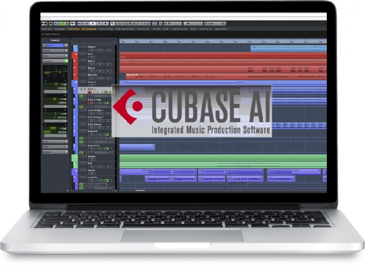The width and height of the screenshot is (365, 272).
Task: Open the track name dropdown in Inspector
Action: click(x=55, y=45)
